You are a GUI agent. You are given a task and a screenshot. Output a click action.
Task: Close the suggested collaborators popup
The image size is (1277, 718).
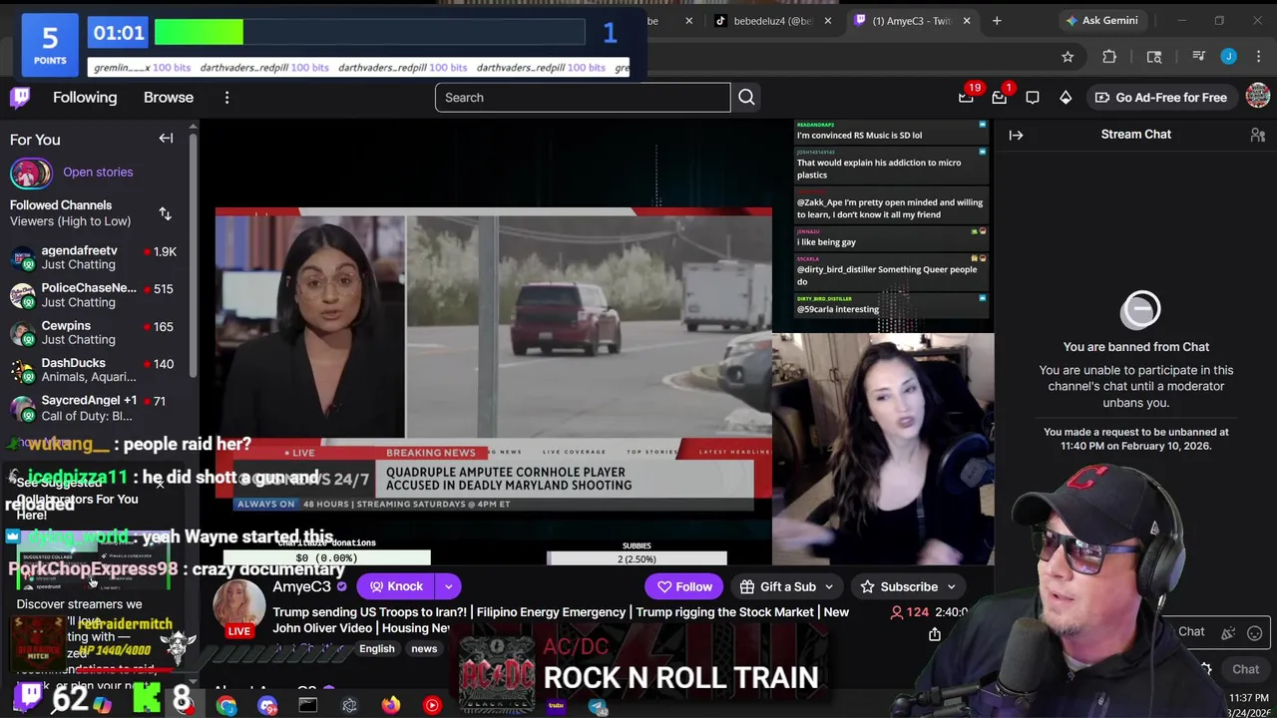159,484
